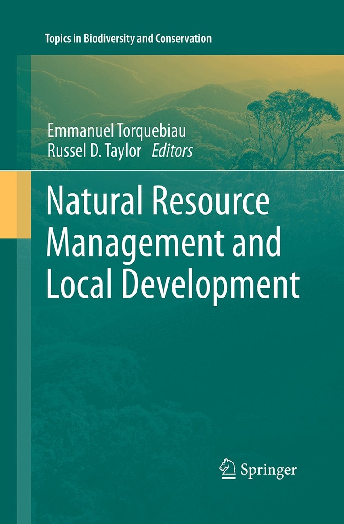Click the thin white horizontal divider line
The width and height of the screenshot is (344, 524).
[180, 171]
